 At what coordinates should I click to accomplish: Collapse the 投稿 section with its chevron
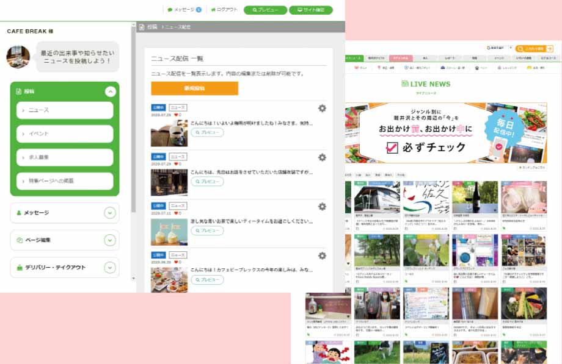(x=111, y=91)
